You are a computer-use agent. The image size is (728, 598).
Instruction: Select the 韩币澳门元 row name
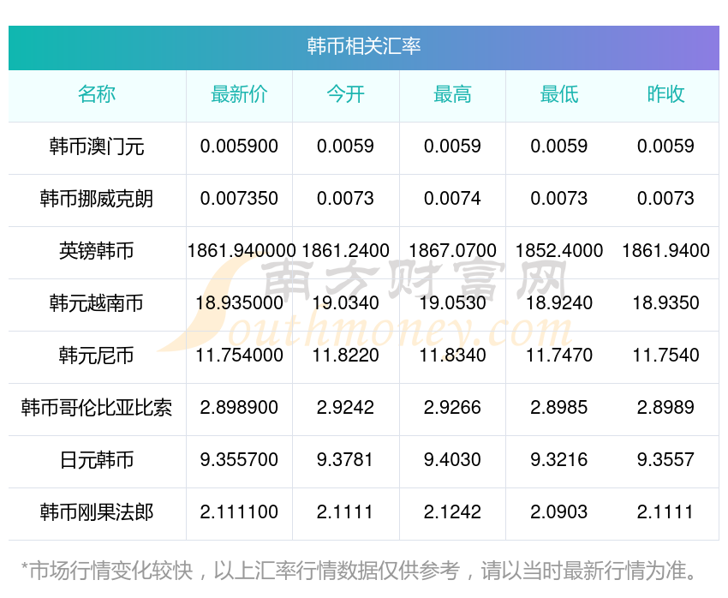97,147
